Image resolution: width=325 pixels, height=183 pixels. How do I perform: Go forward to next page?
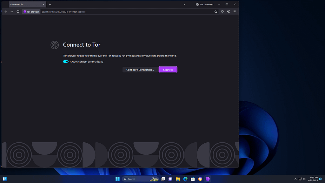12,12
